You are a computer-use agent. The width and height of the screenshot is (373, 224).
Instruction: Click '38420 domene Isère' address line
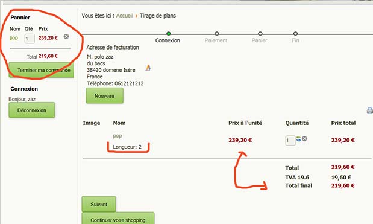coord(111,70)
